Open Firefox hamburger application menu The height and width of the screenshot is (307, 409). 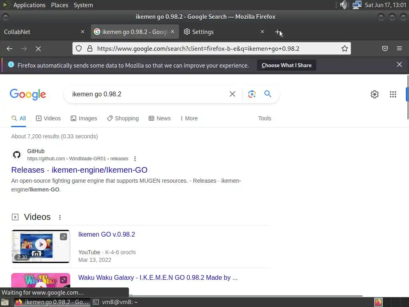click(399, 48)
